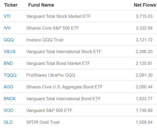This screenshot has height=128, width=157.
Task: Open the IVV ticker link
Action: tap(7, 28)
